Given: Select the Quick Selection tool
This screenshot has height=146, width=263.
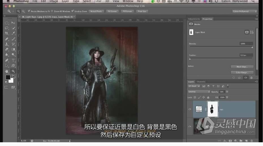Looking at the screenshot, I should coord(13,28).
